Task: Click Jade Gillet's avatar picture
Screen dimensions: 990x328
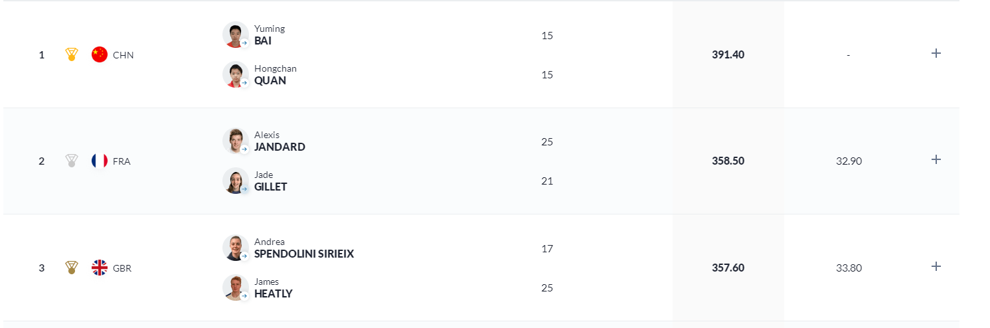Action: (x=236, y=181)
